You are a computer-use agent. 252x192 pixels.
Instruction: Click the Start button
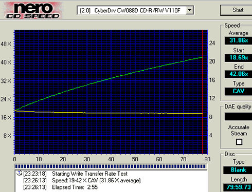click(x=238, y=10)
